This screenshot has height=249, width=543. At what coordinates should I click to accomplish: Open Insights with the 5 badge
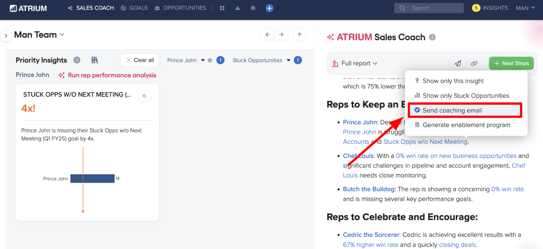(x=490, y=8)
